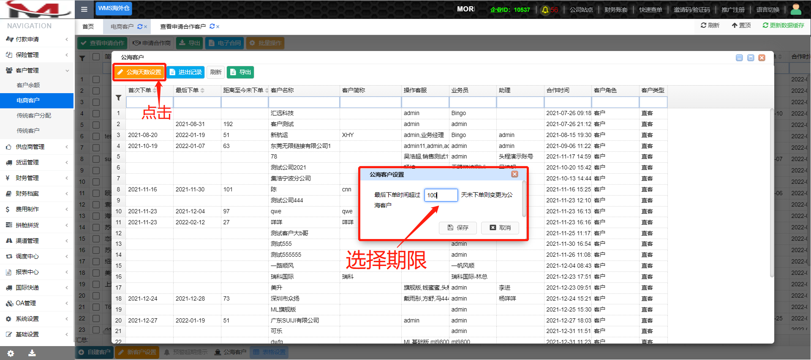Refresh the 电商客户 tab via its reload icon
This screenshot has width=811, height=360.
coord(140,27)
